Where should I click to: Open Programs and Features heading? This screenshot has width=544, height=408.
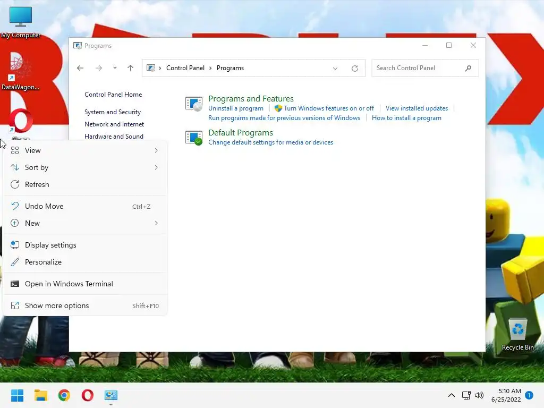click(251, 98)
